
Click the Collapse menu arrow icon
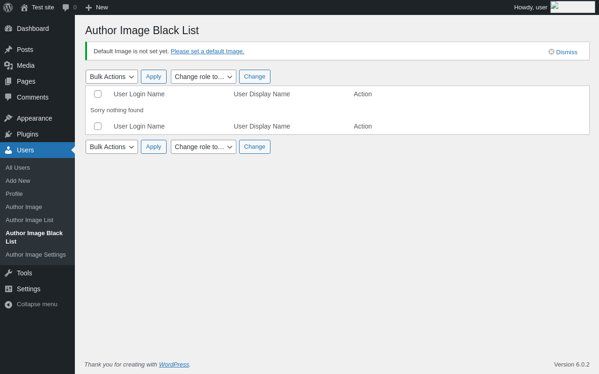tap(8, 305)
